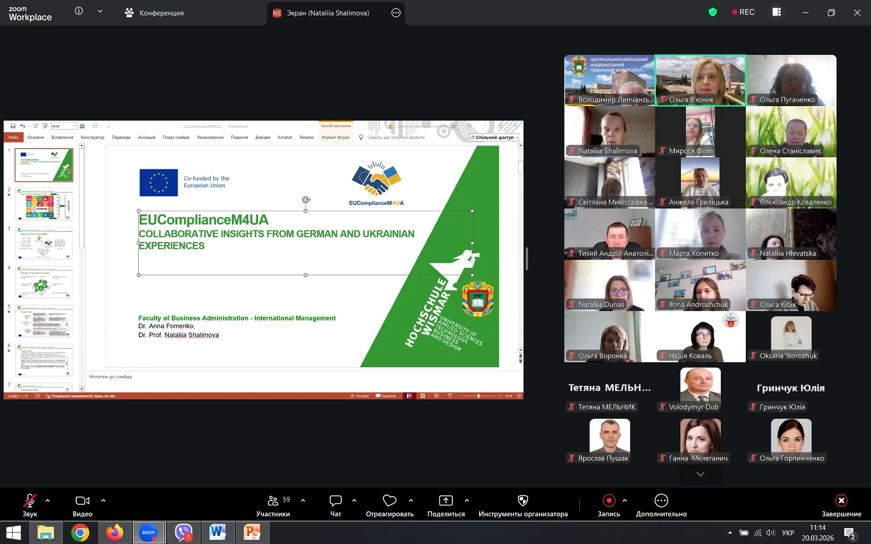Show more participants with down chevron
Screen dimensions: 871x544
[x=700, y=474]
